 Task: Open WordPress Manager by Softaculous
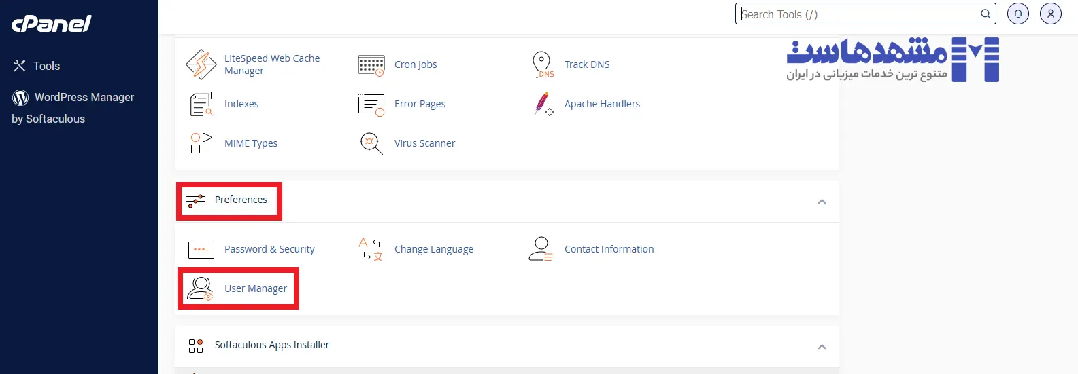84,98
